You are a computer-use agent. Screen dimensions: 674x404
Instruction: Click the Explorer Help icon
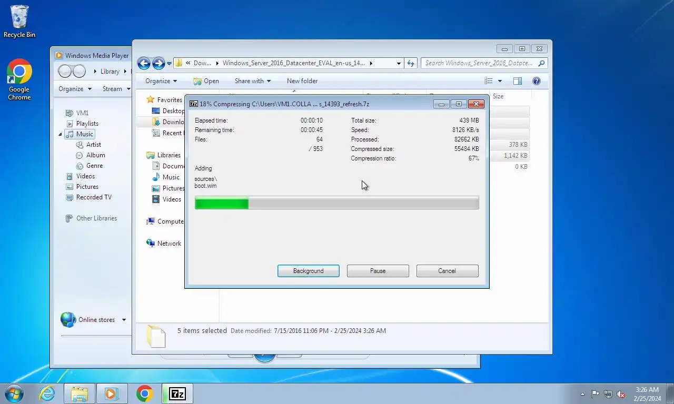click(537, 81)
